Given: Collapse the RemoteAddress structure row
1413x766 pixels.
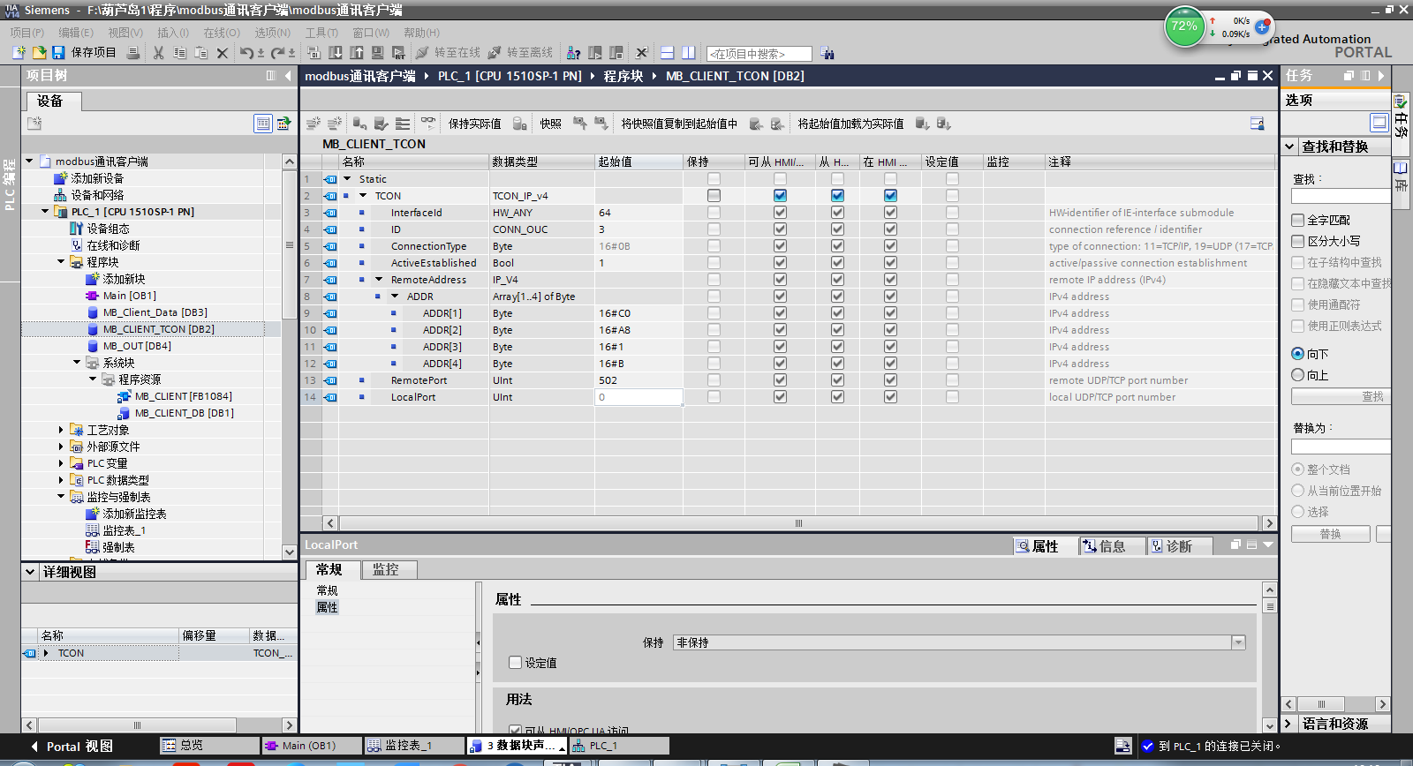Looking at the screenshot, I should (379, 280).
